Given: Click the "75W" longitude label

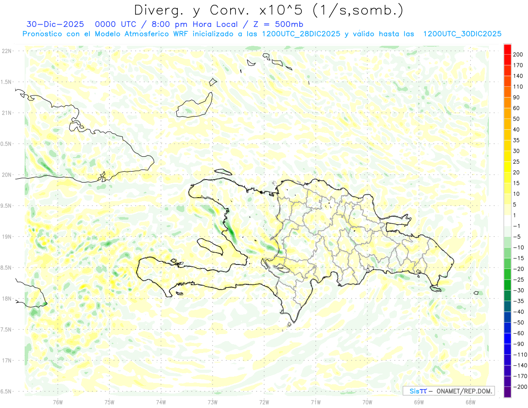Looking at the screenshot, I should (x=110, y=402).
